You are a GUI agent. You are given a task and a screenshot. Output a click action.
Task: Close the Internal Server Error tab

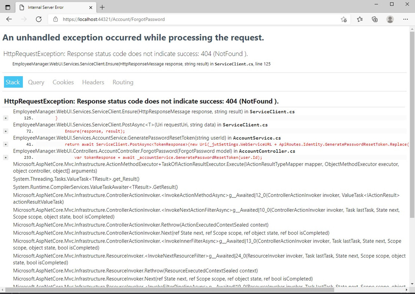pyautogui.click(x=90, y=7)
